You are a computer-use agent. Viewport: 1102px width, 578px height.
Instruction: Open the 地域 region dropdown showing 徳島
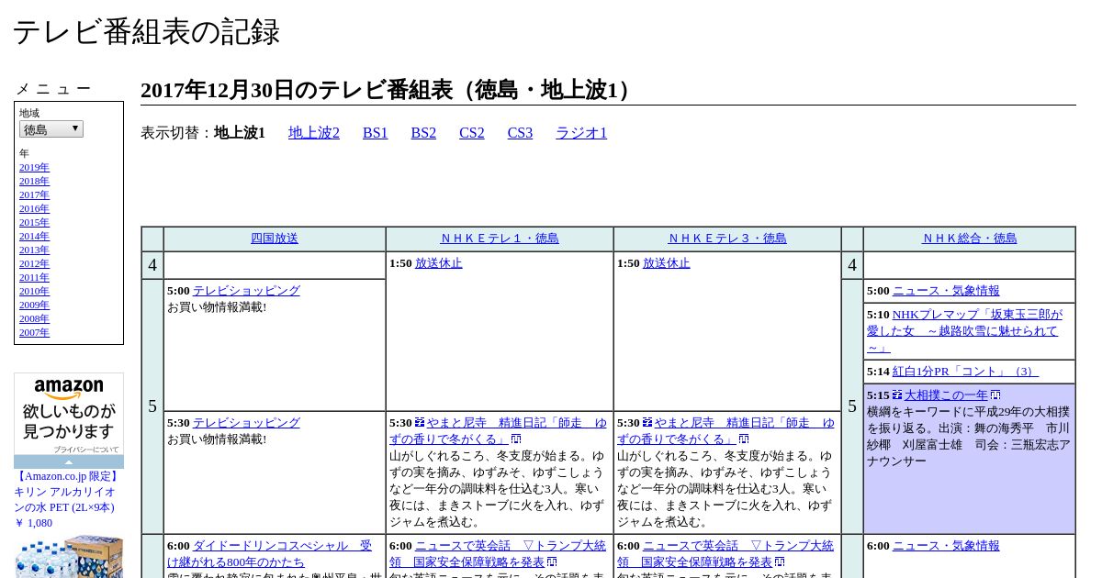tap(51, 129)
